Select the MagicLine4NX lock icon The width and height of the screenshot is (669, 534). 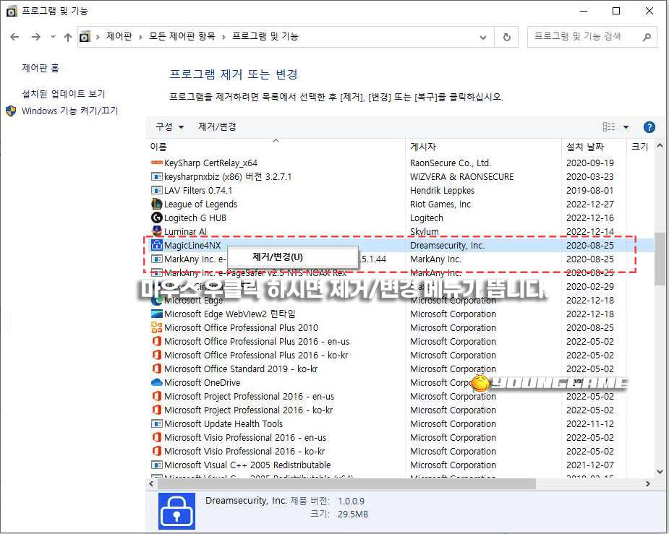pyautogui.click(x=157, y=245)
